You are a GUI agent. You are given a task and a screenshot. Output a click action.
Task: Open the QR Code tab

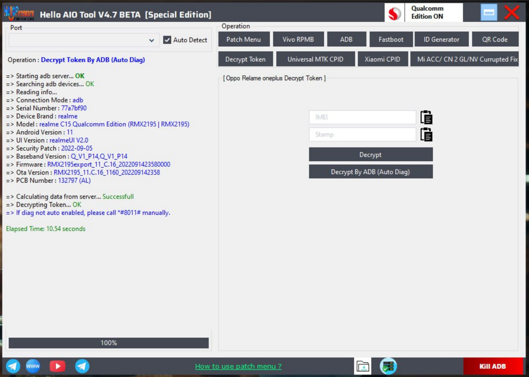495,39
